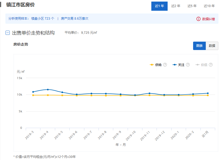This screenshot has height=160, width=222.
Task: Click the 数据纠错 warning icon
Action: 198,19
